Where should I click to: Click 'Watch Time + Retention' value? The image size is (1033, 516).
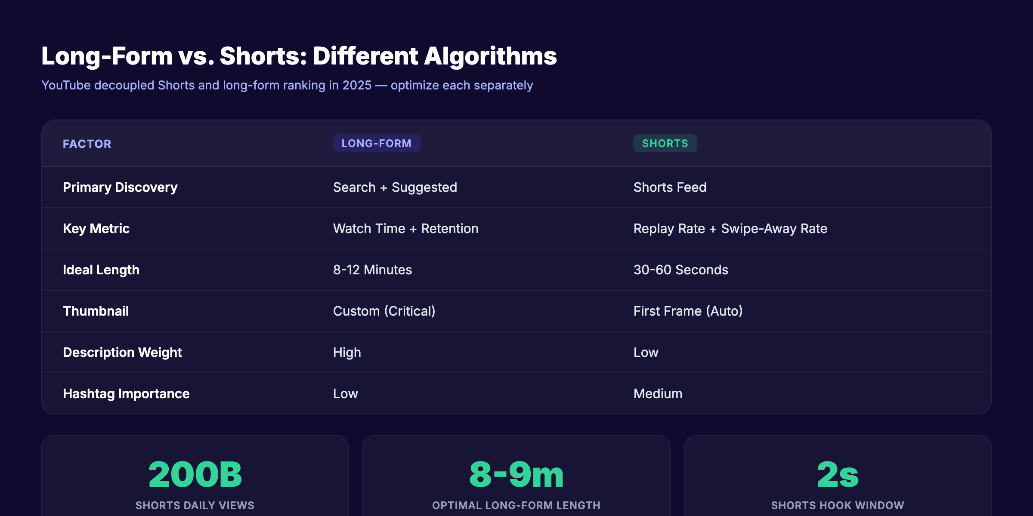tap(405, 228)
